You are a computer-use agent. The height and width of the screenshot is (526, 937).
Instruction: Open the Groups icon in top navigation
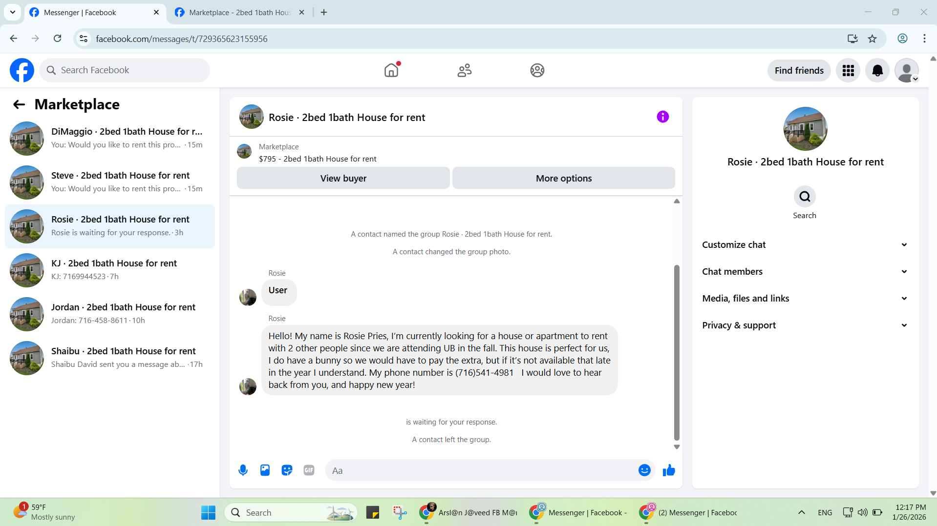(x=537, y=70)
